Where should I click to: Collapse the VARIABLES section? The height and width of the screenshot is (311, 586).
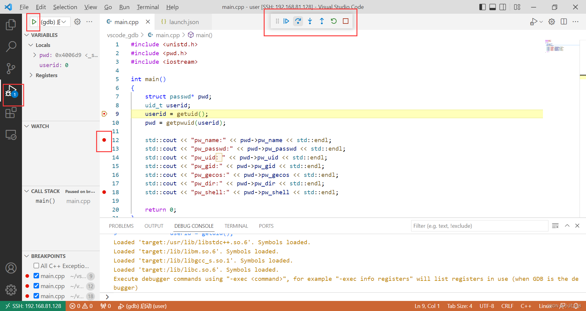pos(27,35)
